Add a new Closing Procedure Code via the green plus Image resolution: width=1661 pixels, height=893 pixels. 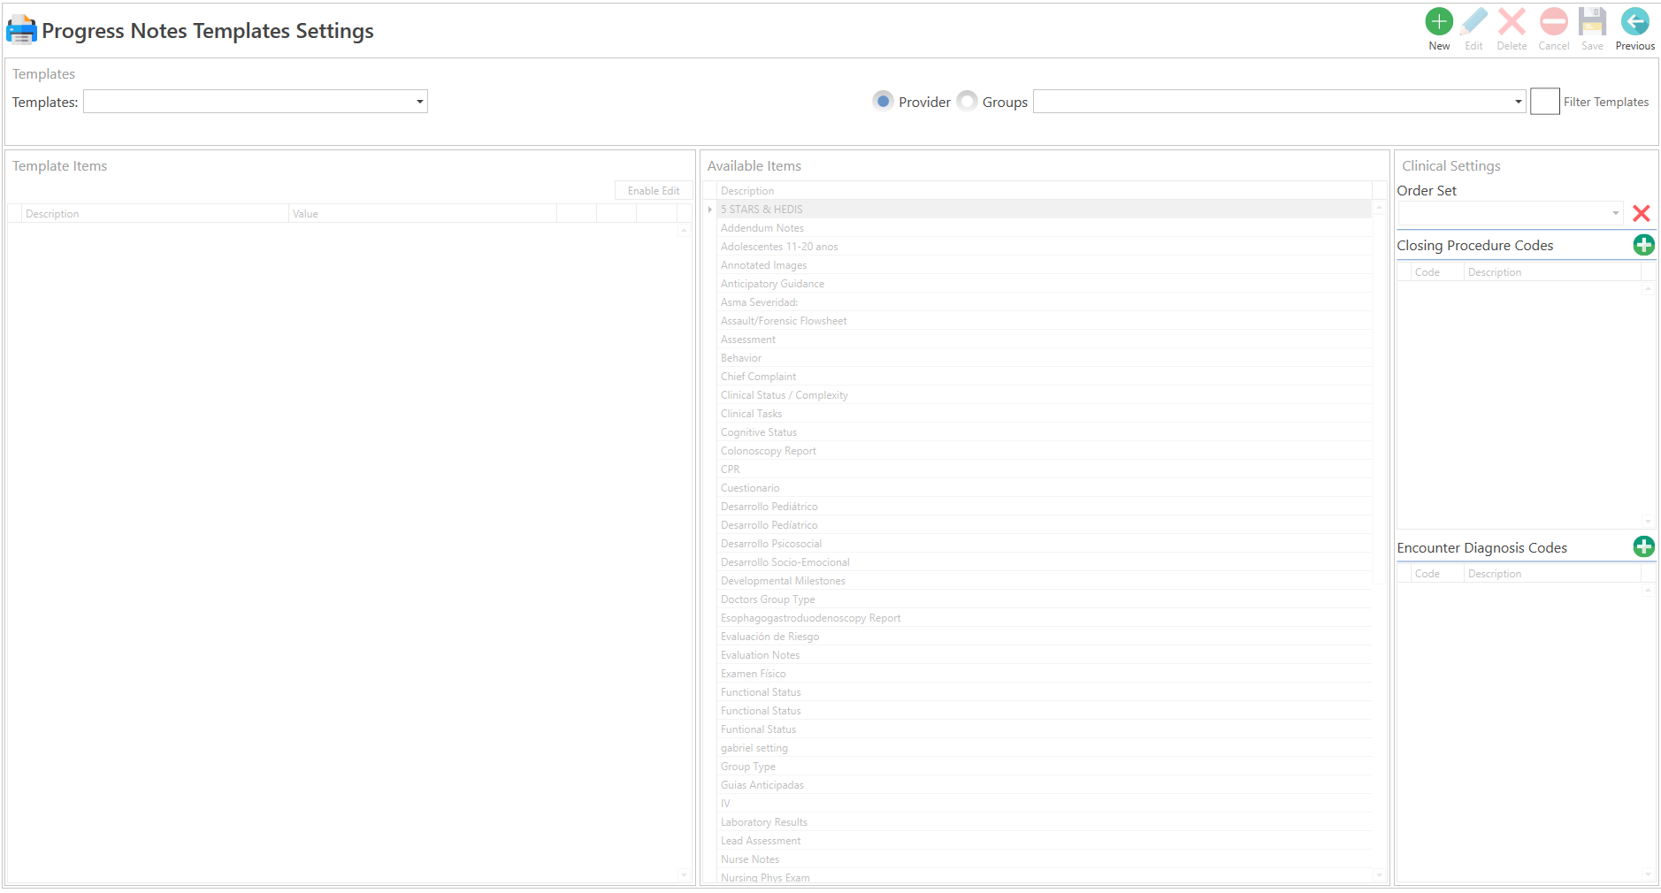pos(1644,245)
